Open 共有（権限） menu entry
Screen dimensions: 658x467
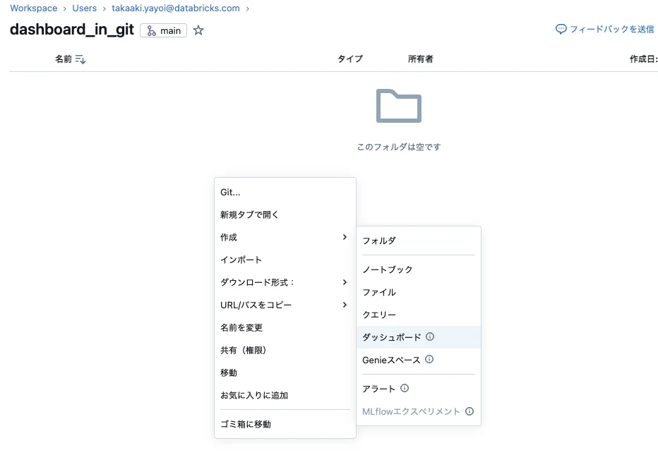(285, 350)
